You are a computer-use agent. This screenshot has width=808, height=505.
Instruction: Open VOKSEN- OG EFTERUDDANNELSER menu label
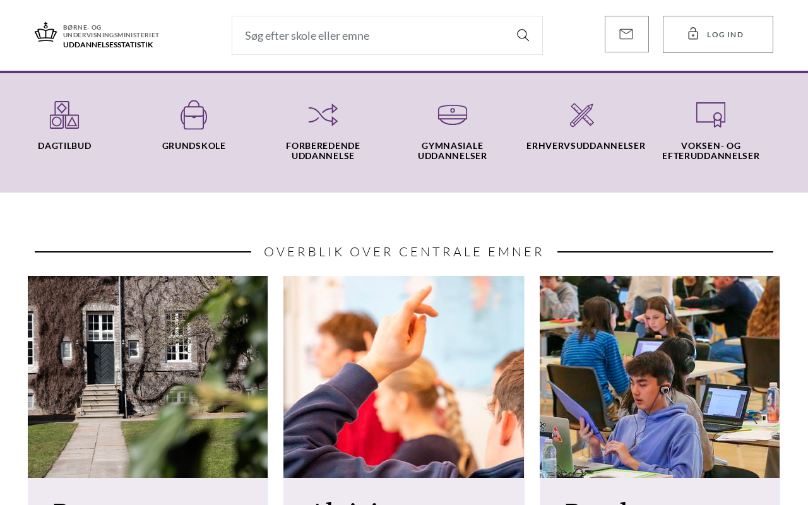click(711, 151)
